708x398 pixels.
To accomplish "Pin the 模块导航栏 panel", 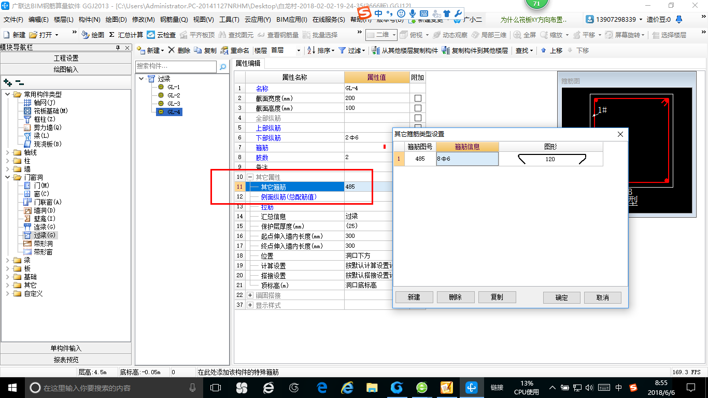I will [x=118, y=48].
